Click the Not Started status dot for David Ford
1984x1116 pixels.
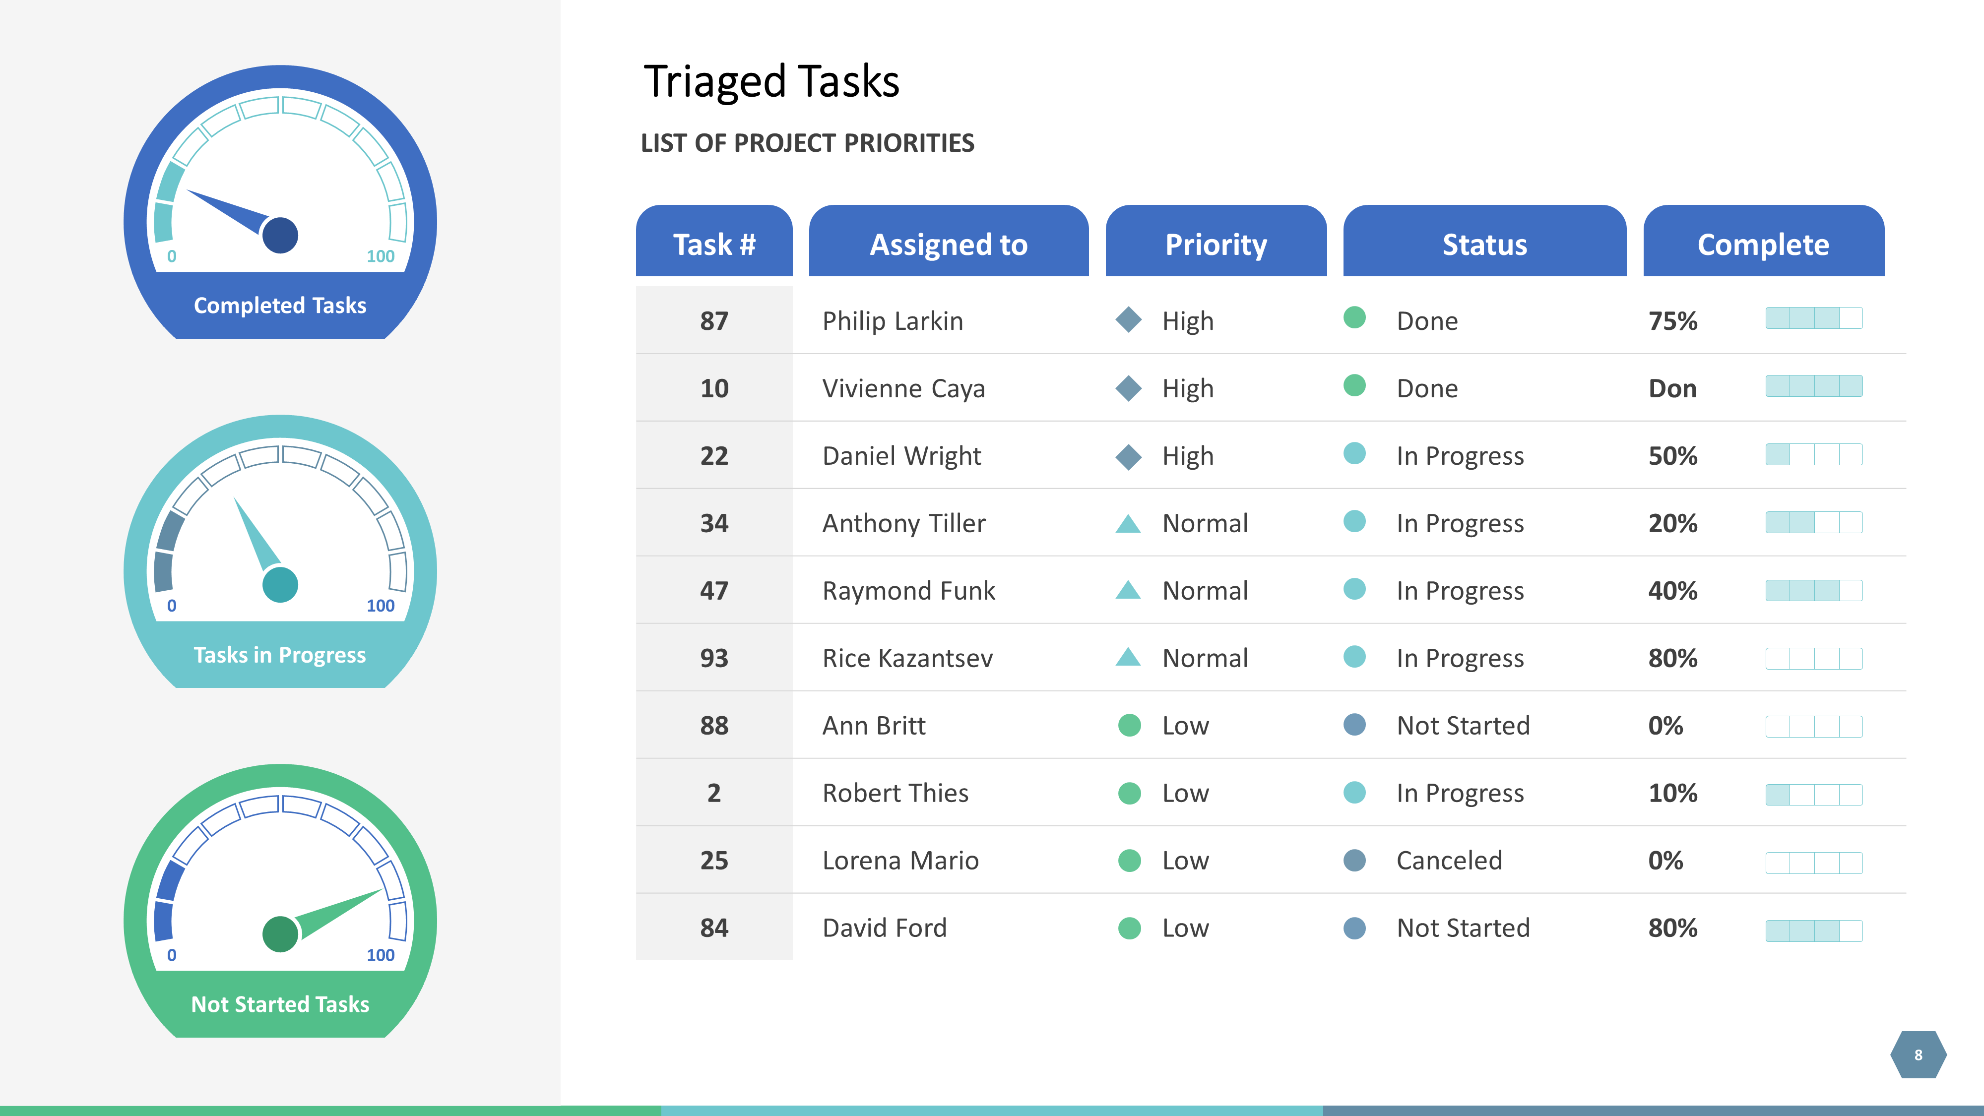[1354, 928]
